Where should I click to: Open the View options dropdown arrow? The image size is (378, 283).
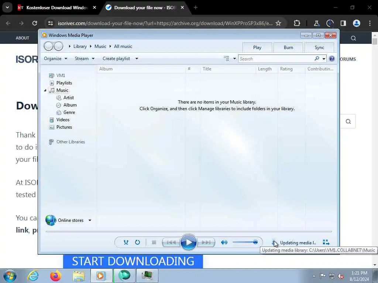[x=234, y=59]
